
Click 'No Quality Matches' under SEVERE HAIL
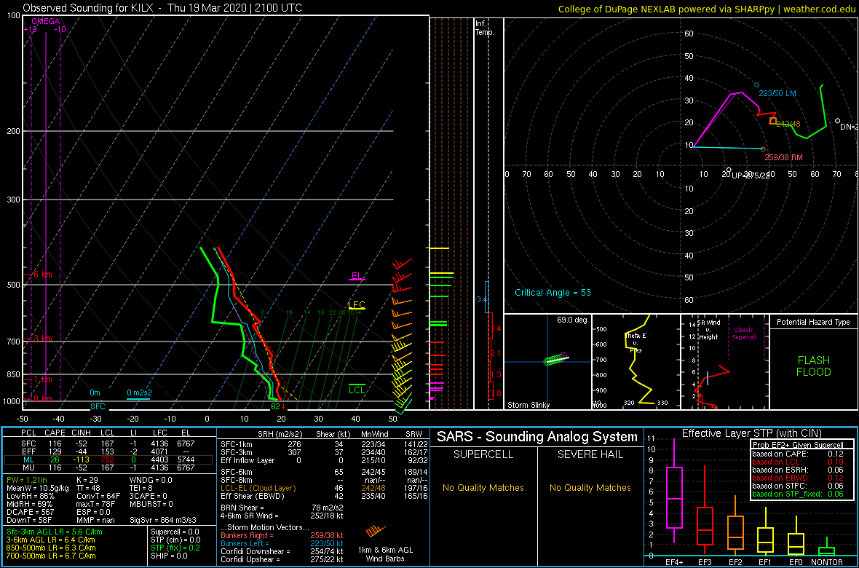pos(590,487)
